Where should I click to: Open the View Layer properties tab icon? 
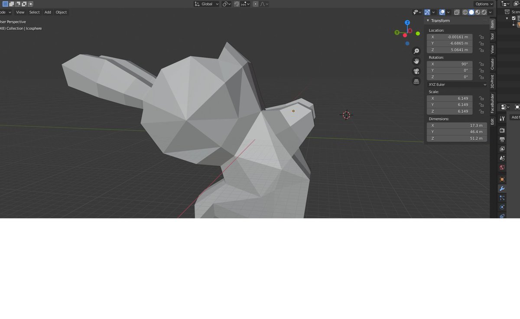tap(502, 149)
